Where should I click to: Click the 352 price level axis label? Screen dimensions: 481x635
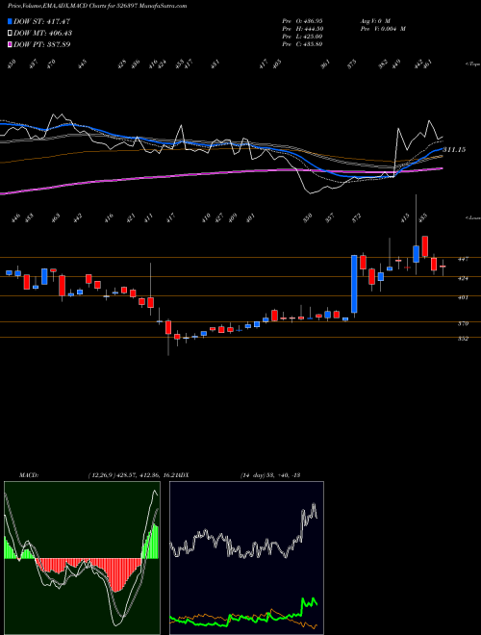click(463, 339)
